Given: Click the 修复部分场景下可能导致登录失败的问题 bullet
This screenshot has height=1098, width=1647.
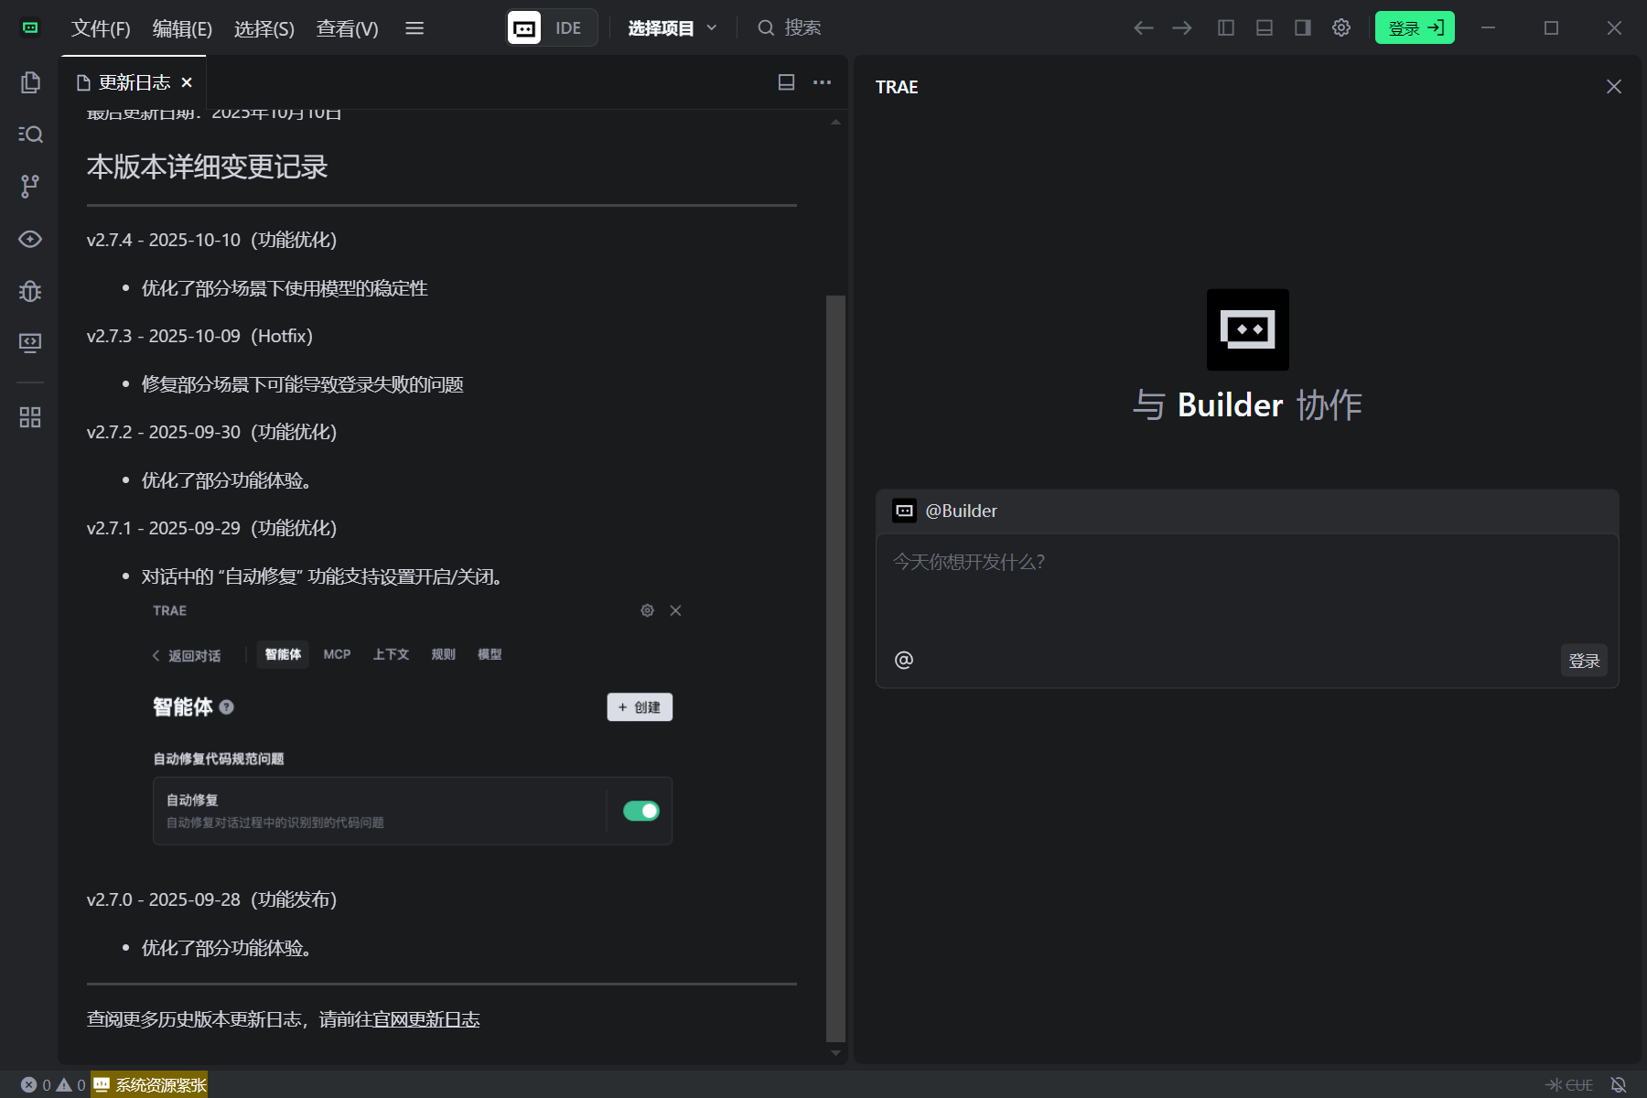Looking at the screenshot, I should tap(303, 384).
